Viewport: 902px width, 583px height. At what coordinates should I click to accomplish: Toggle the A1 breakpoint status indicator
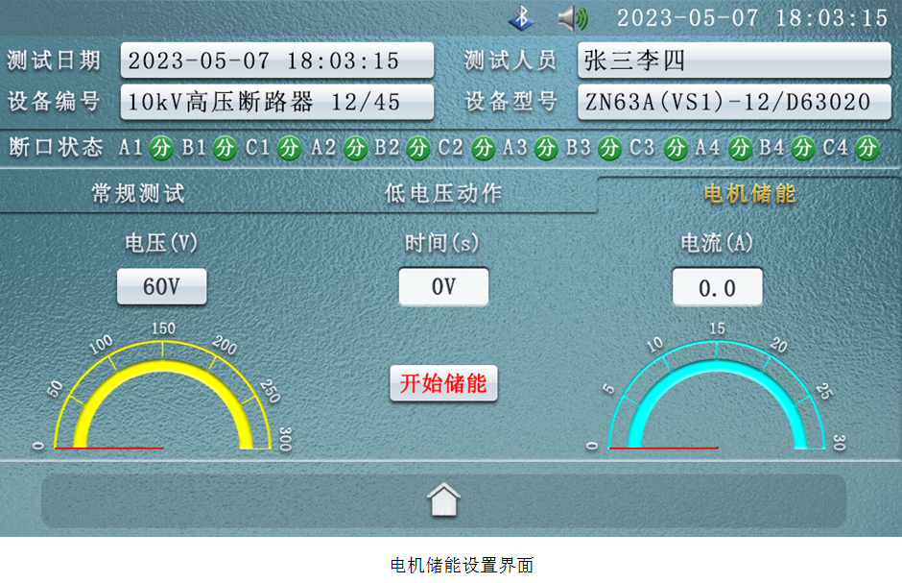coord(161,148)
